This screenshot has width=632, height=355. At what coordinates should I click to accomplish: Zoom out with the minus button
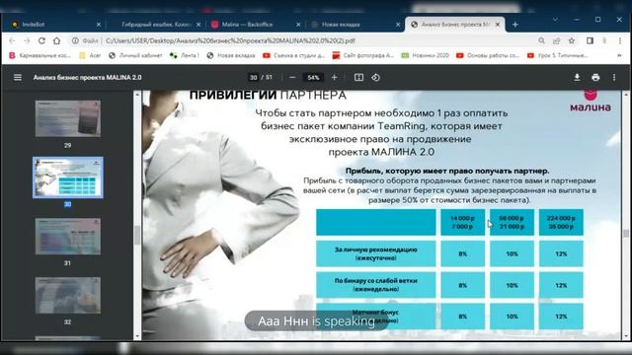pos(292,77)
